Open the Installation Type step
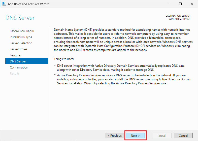 click(x=21, y=37)
